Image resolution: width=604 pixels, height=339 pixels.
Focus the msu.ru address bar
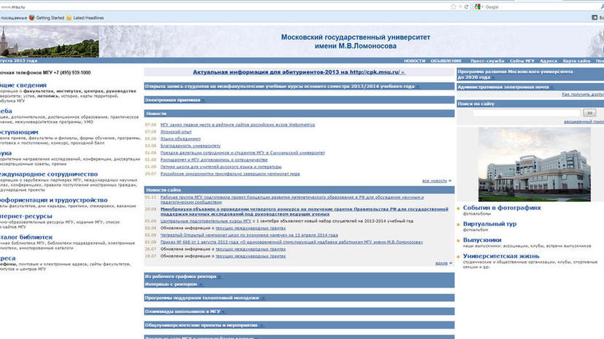tap(223, 7)
